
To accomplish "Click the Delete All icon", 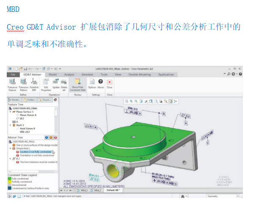I will tap(64, 82).
